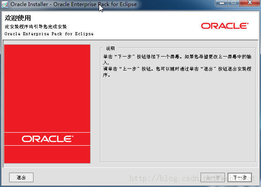The width and height of the screenshot is (261, 187).
Task: Click the 欢迎使用 heading text
Action: [x=18, y=18]
